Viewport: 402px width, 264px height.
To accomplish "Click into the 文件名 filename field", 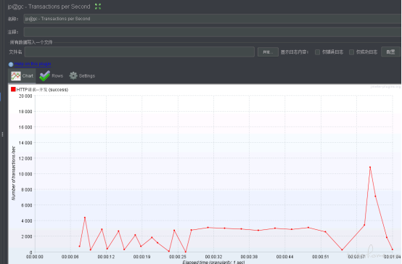I will pyautogui.click(x=139, y=51).
